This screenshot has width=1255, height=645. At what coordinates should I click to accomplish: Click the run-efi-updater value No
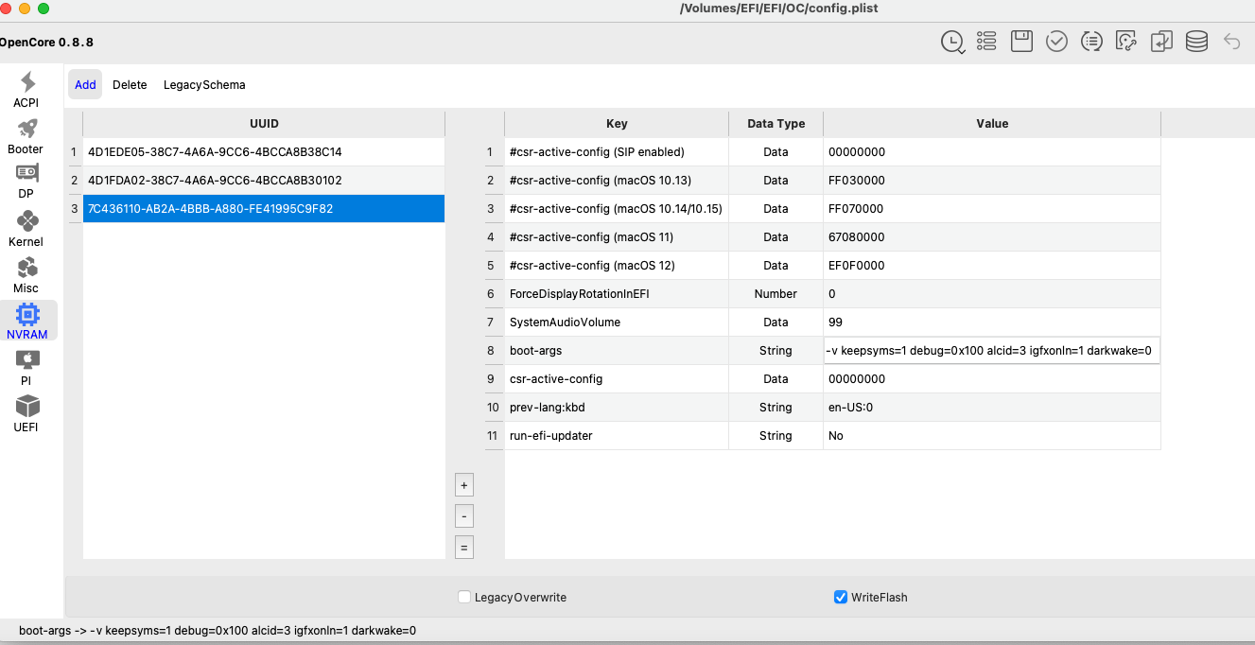[992, 435]
